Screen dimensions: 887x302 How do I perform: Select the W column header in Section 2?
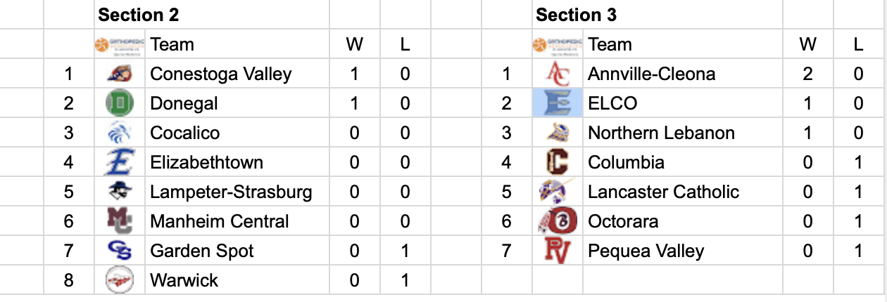(354, 44)
